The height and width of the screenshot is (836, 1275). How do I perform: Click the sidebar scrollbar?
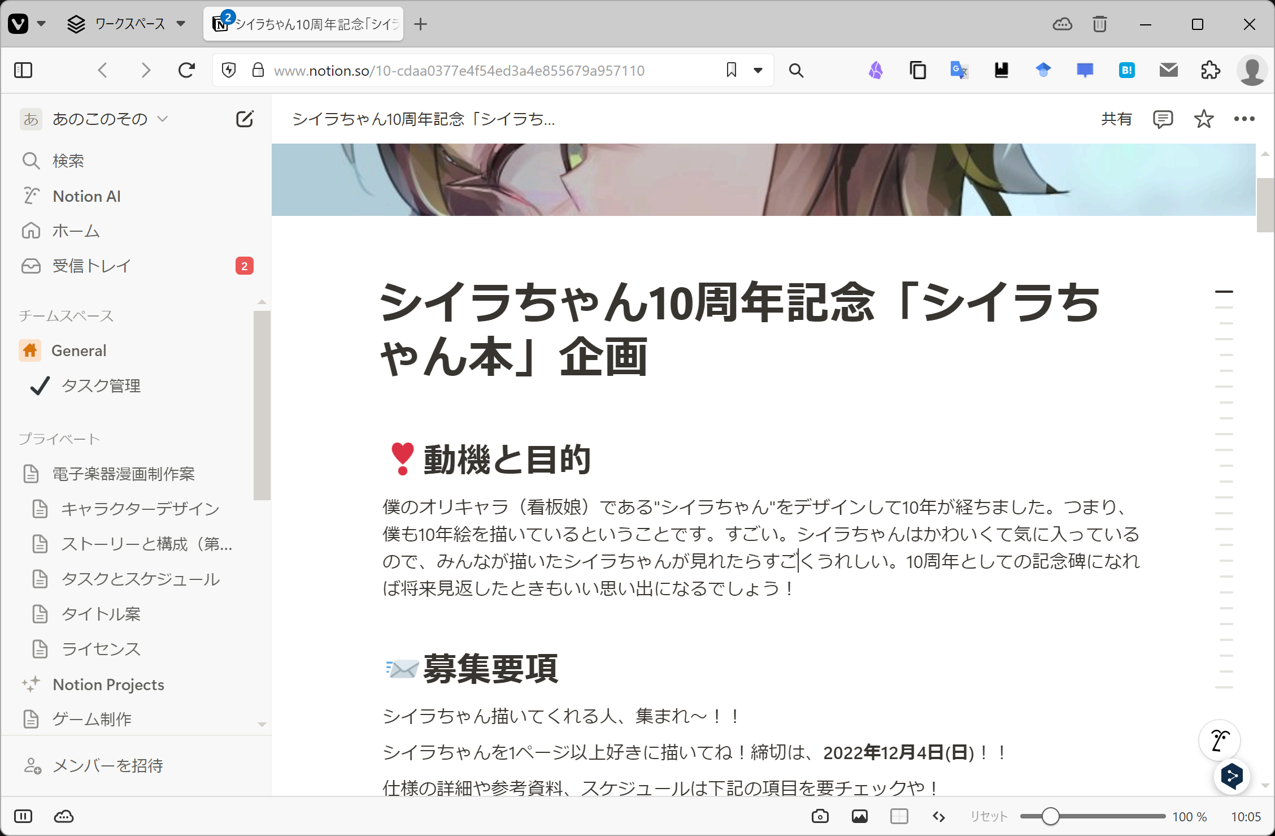click(x=262, y=405)
